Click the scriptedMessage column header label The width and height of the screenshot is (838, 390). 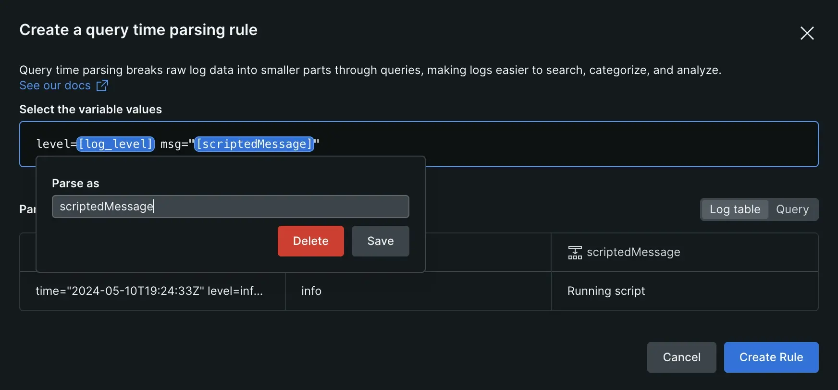coord(633,253)
